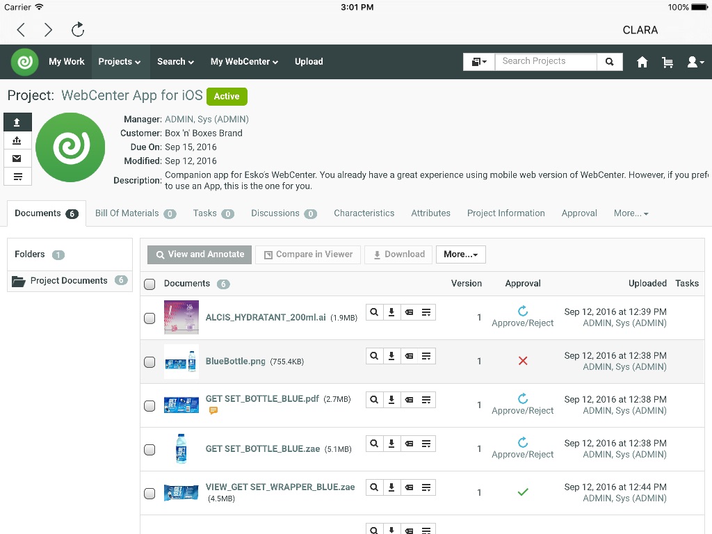Click the View and Annotate button
This screenshot has height=534, width=712.
pos(200,254)
